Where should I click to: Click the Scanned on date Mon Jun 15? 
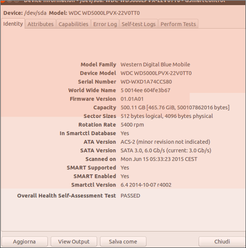pos(159,159)
